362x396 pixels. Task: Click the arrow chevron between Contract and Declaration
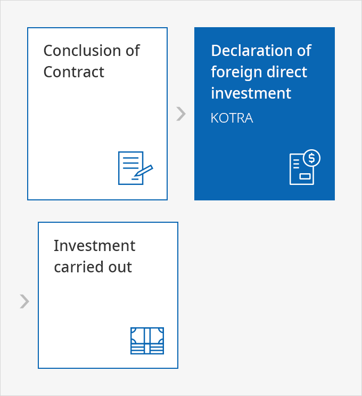point(181,114)
